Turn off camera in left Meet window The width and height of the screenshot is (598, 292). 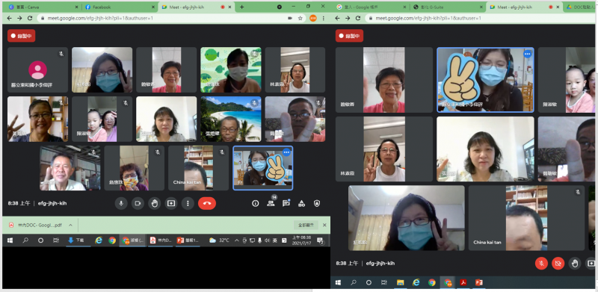coord(138,204)
